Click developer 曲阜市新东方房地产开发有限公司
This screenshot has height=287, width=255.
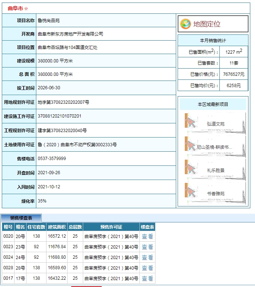[70, 34]
